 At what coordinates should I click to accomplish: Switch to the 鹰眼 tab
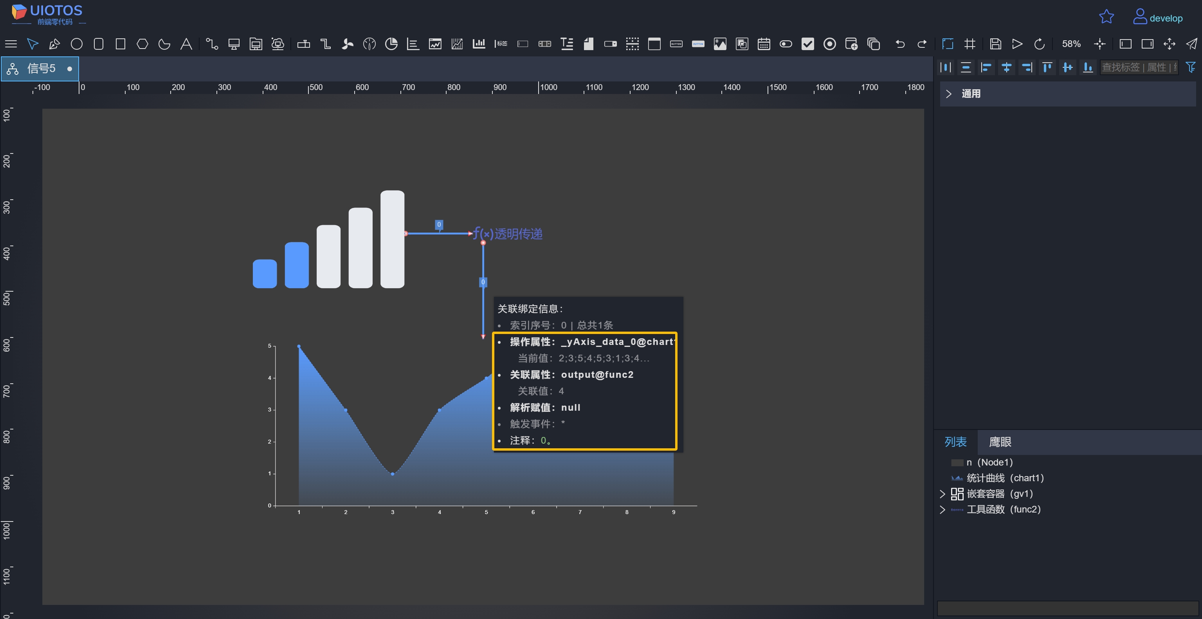pyautogui.click(x=1000, y=442)
